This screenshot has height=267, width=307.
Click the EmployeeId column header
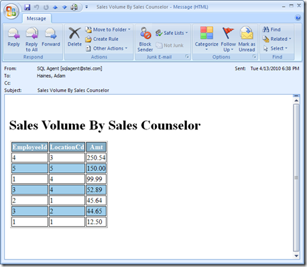click(29, 147)
